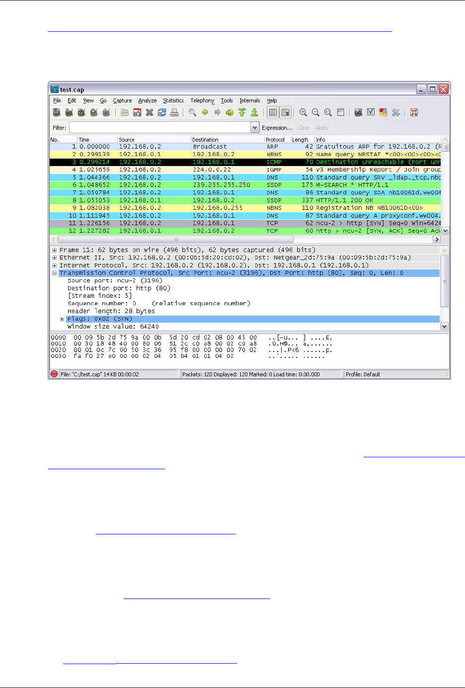Open preferences tools icon

tap(396, 113)
